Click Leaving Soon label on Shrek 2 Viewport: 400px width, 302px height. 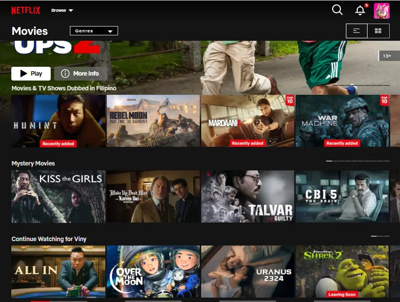342,294
